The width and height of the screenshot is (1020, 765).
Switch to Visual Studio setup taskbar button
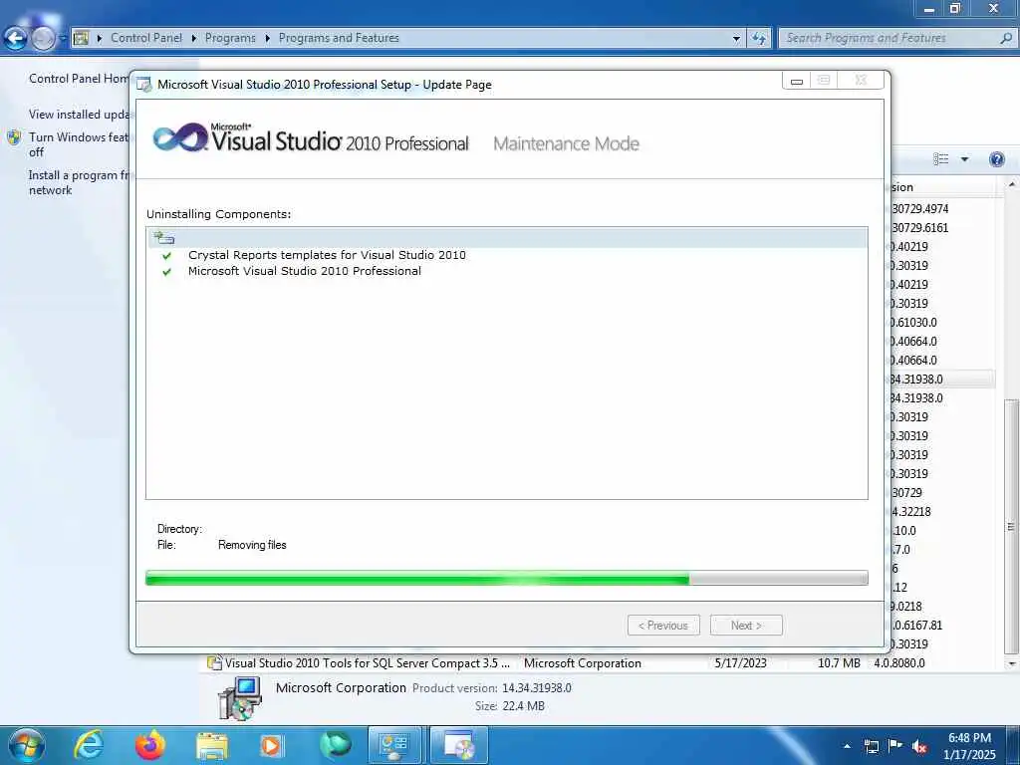pos(458,745)
